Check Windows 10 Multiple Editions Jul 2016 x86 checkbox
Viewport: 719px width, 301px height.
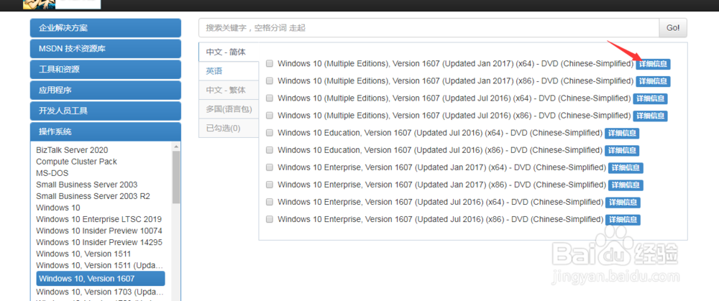(x=270, y=115)
